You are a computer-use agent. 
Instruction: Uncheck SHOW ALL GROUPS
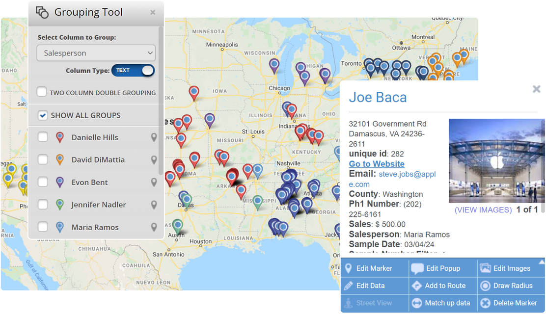tap(42, 115)
